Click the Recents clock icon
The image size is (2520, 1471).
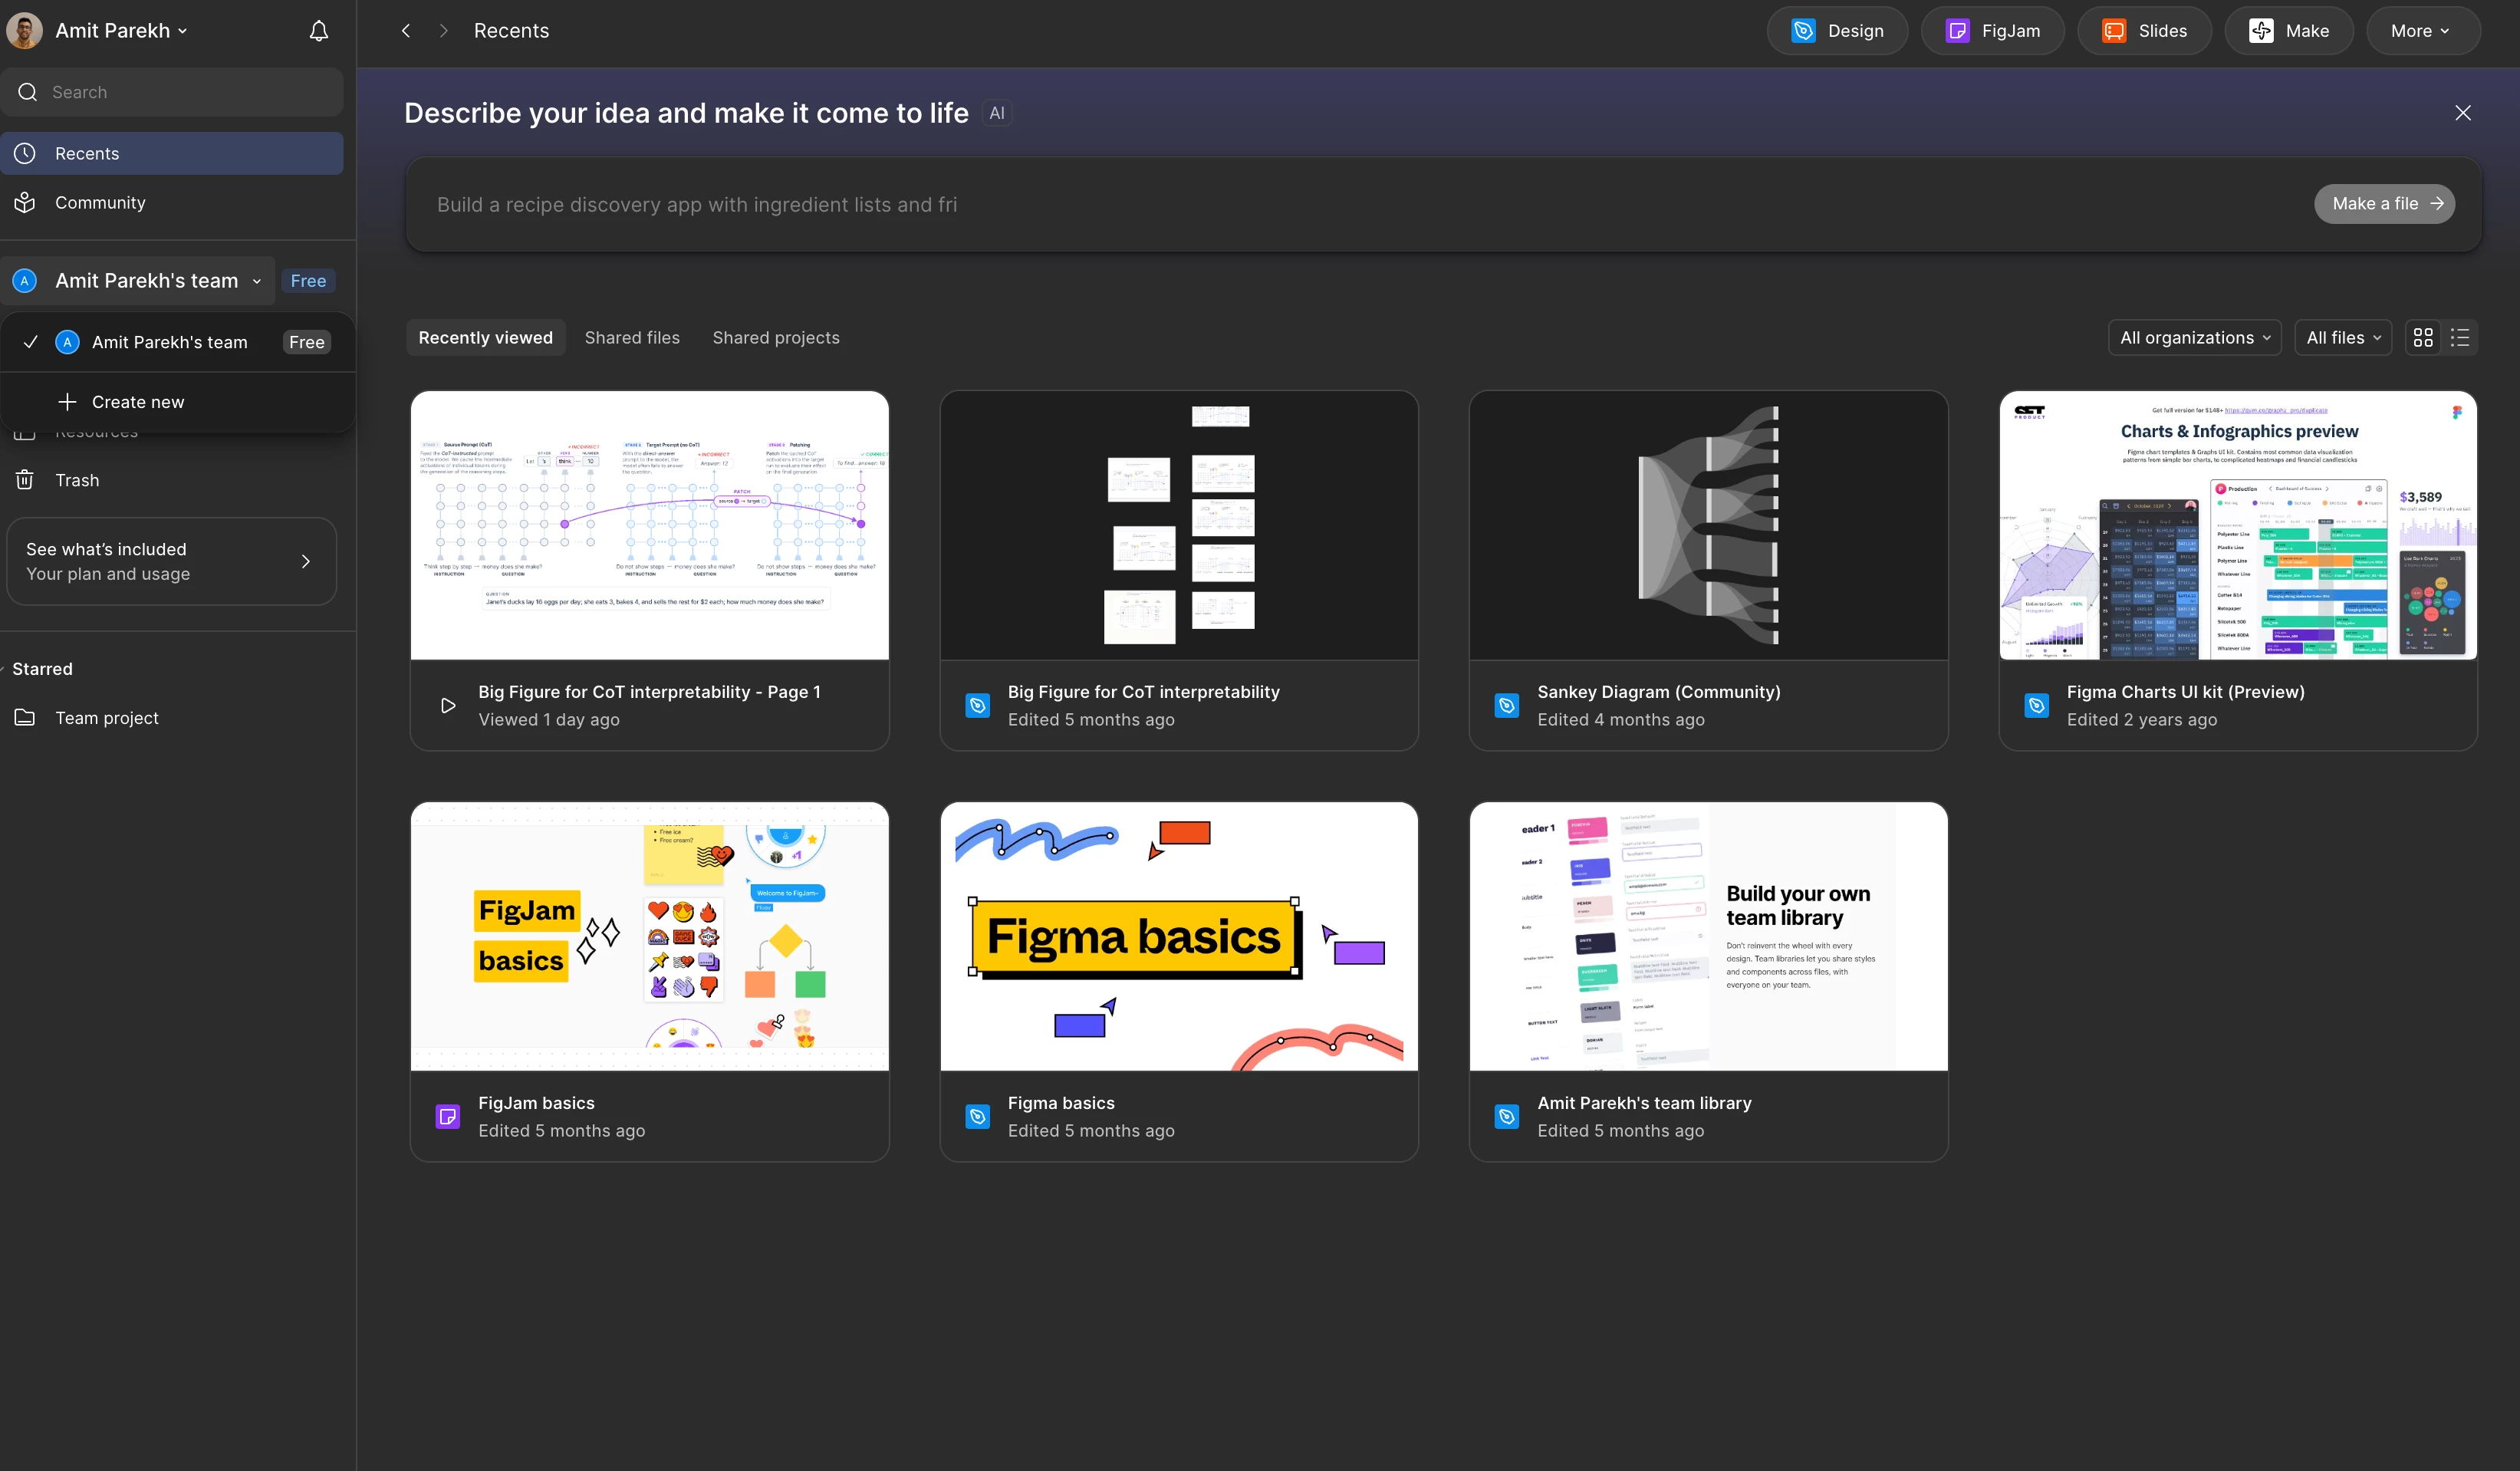coord(25,153)
